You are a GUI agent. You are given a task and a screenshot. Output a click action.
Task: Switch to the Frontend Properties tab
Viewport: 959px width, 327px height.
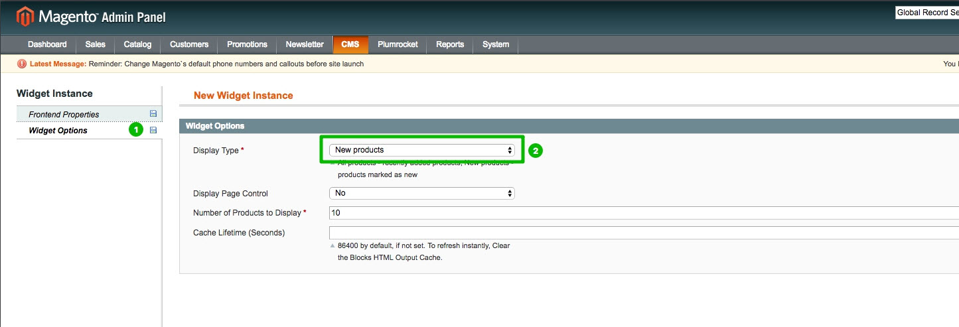[64, 115]
